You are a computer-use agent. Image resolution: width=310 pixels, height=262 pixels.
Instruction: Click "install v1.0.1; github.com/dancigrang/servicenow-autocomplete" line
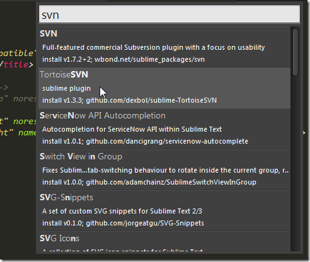point(145,141)
